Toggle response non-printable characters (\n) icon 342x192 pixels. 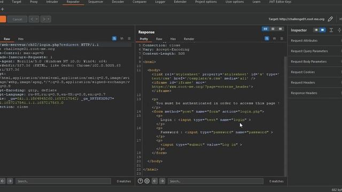[274, 38]
